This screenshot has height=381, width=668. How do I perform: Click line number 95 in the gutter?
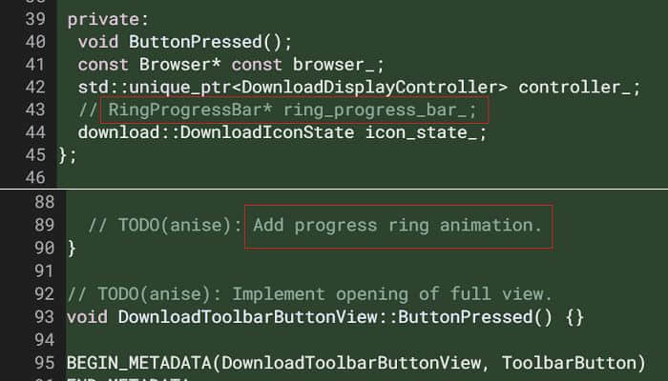44,363
